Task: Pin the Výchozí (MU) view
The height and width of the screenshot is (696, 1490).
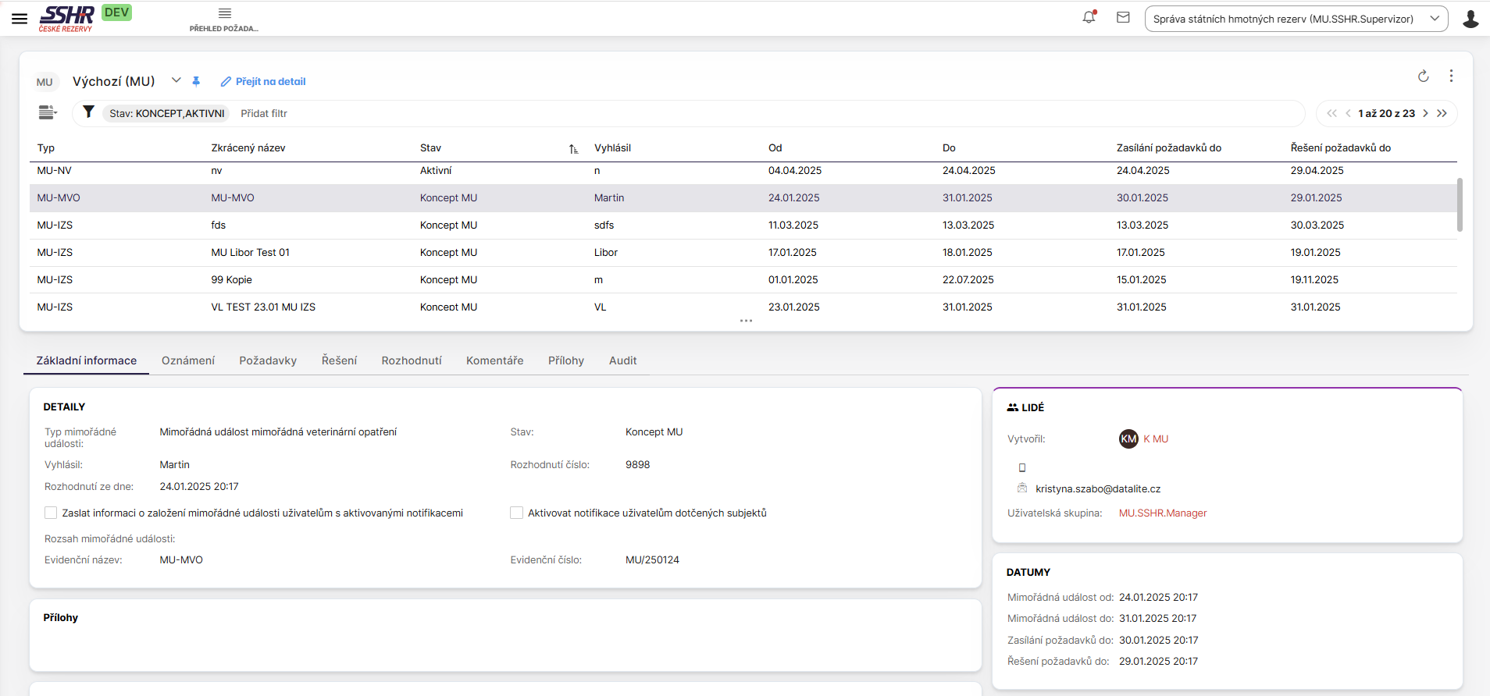Action: 196,81
